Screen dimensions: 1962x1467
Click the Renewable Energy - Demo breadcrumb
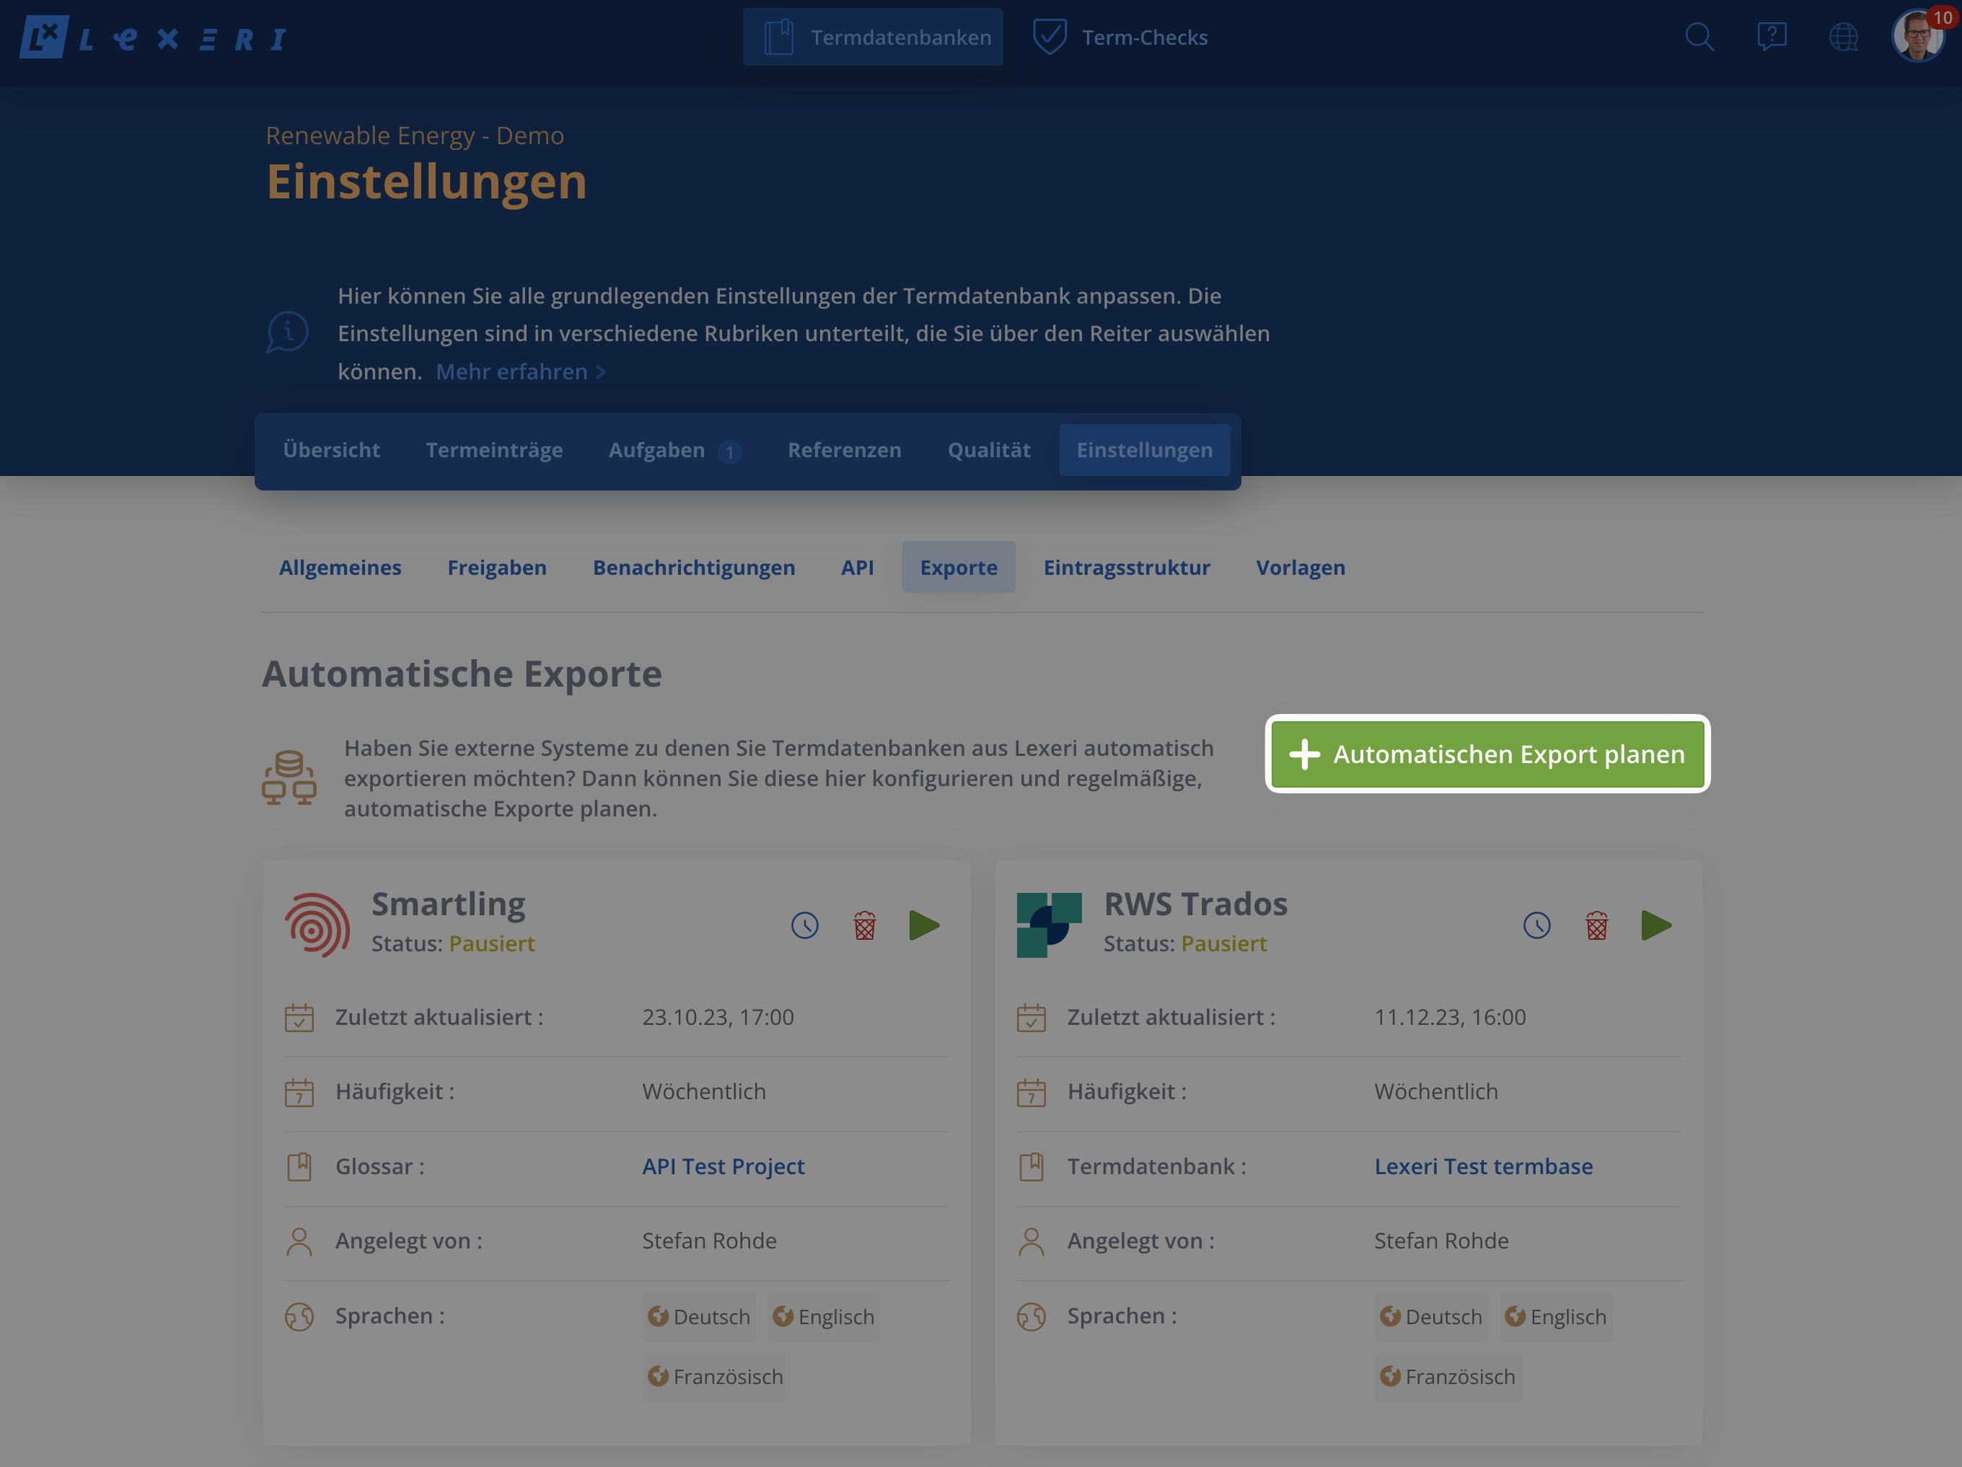coord(415,136)
